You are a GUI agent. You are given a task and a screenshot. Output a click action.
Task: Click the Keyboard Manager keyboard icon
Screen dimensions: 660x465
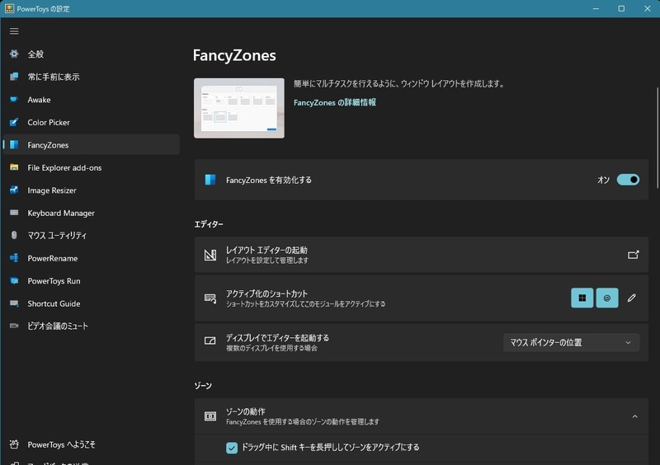coord(14,213)
